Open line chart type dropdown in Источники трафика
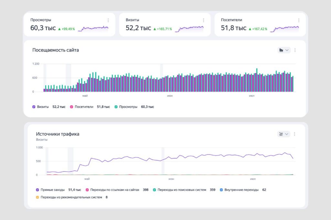331x220 pixels. [x=283, y=134]
